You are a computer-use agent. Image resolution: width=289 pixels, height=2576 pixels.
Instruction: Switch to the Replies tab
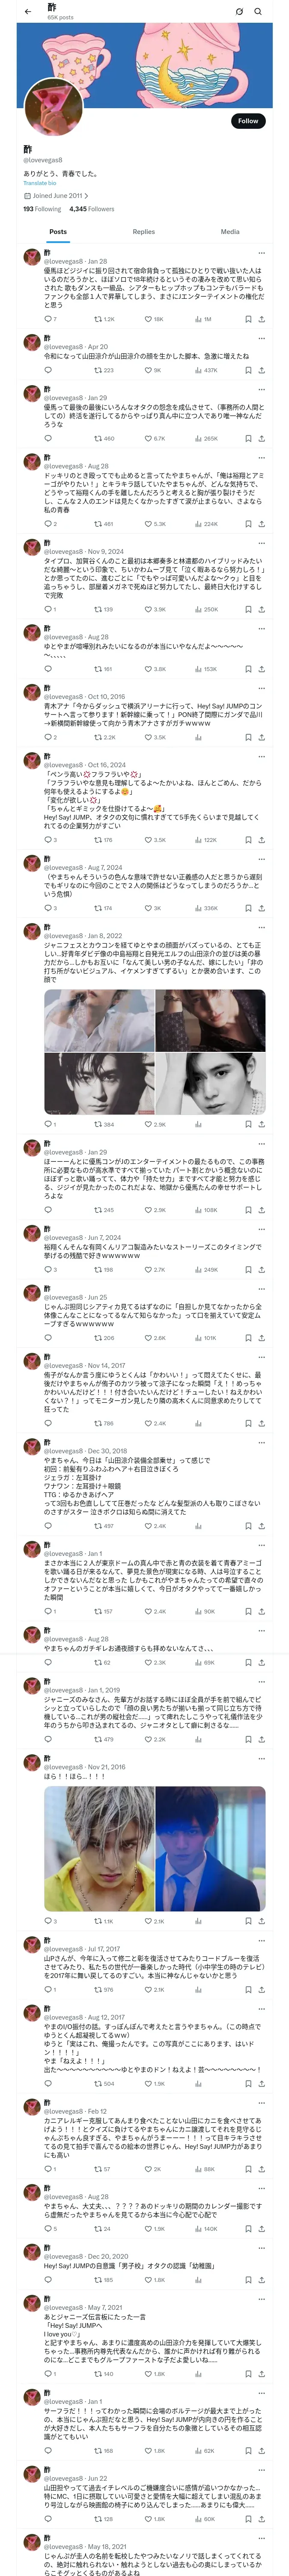click(143, 232)
